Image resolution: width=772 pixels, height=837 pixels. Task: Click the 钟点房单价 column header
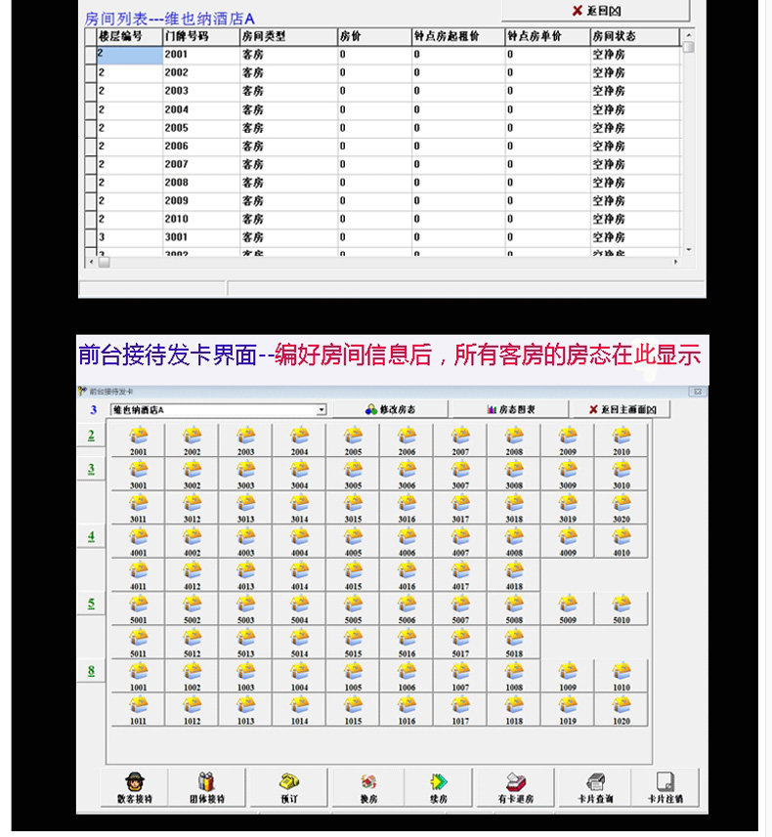point(547,36)
